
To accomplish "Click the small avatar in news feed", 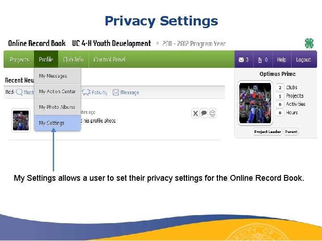I will coord(21,120).
